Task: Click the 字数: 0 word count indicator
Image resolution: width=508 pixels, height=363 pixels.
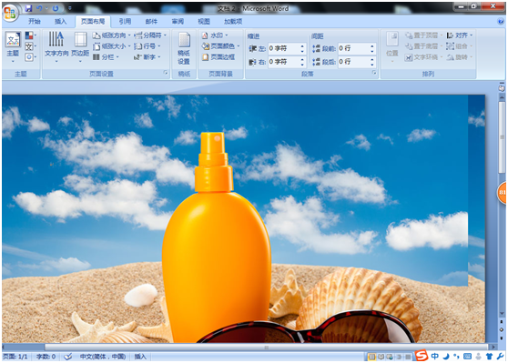Action: pos(46,357)
